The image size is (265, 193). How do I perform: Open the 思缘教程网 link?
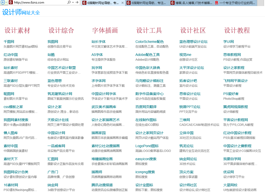232,55
